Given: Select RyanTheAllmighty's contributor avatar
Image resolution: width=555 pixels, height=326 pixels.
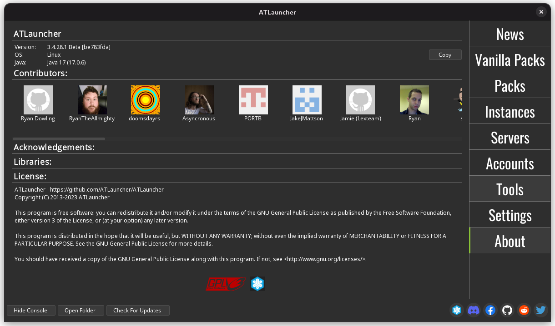Looking at the screenshot, I should pos(92,100).
